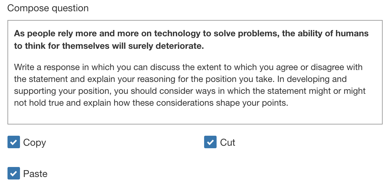
Task: Toggle off the Paste checkbox
Action: 14,174
